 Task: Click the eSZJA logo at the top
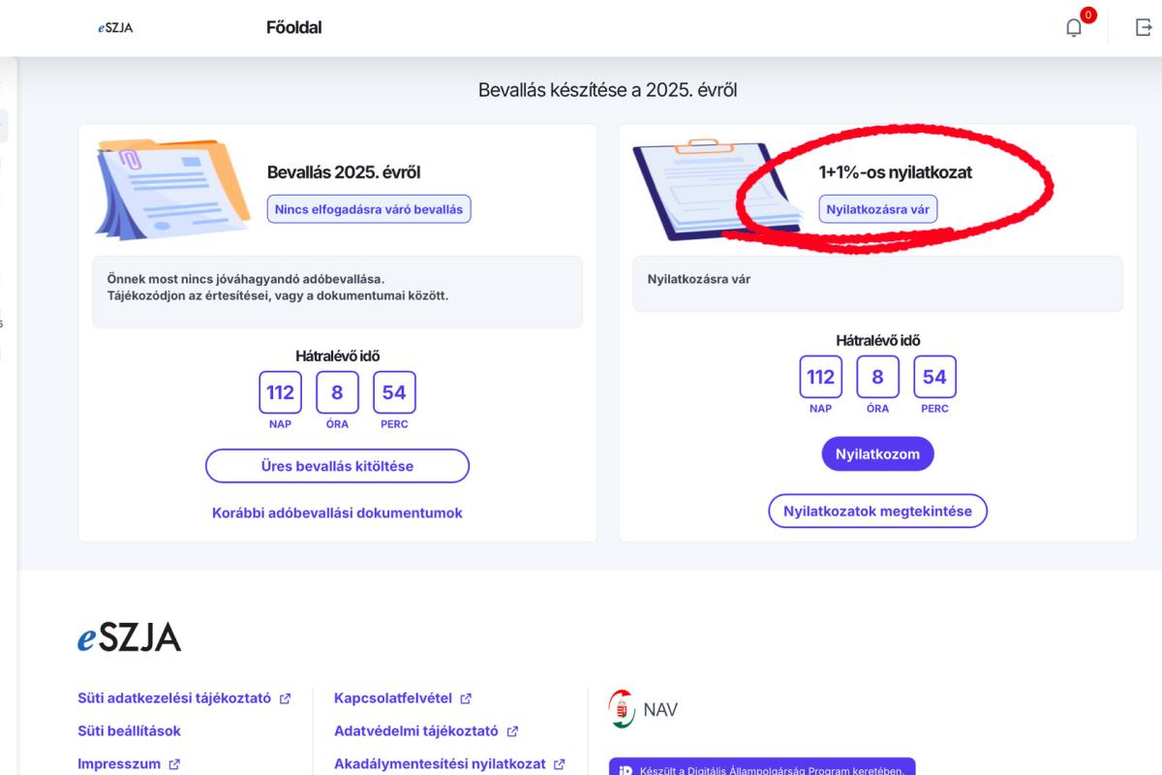[x=115, y=28]
